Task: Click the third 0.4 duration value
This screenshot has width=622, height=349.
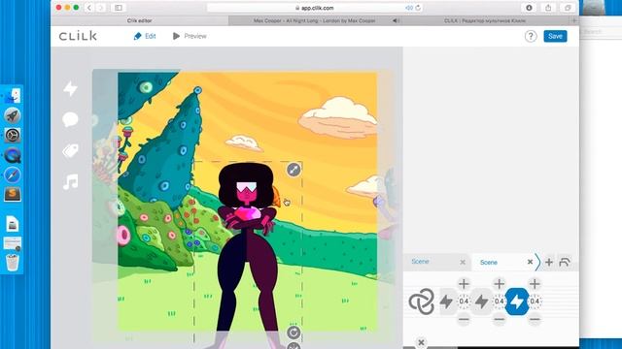Action: click(535, 301)
